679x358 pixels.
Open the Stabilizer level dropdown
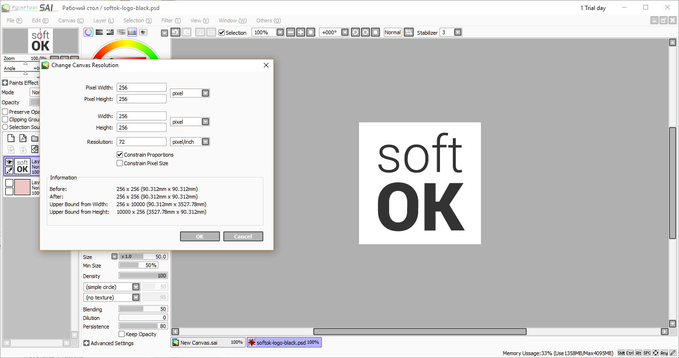tap(458, 32)
